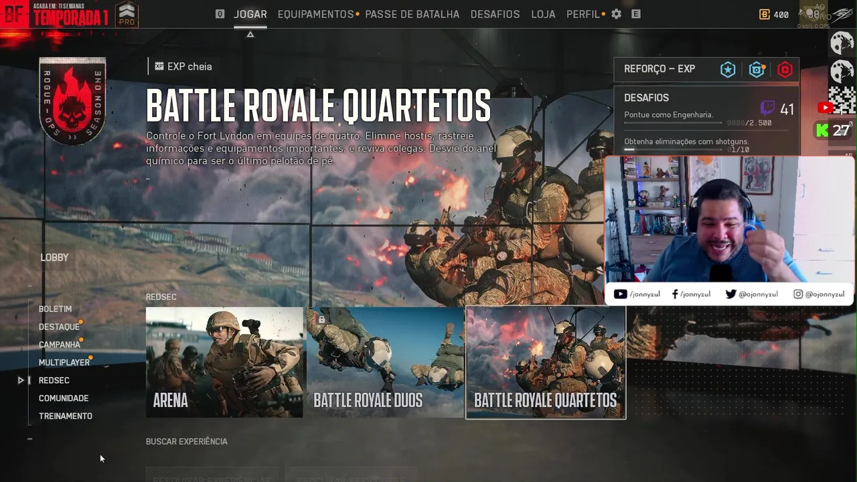Choose the BATTLE ROYALE DUOS card

pyautogui.click(x=385, y=362)
